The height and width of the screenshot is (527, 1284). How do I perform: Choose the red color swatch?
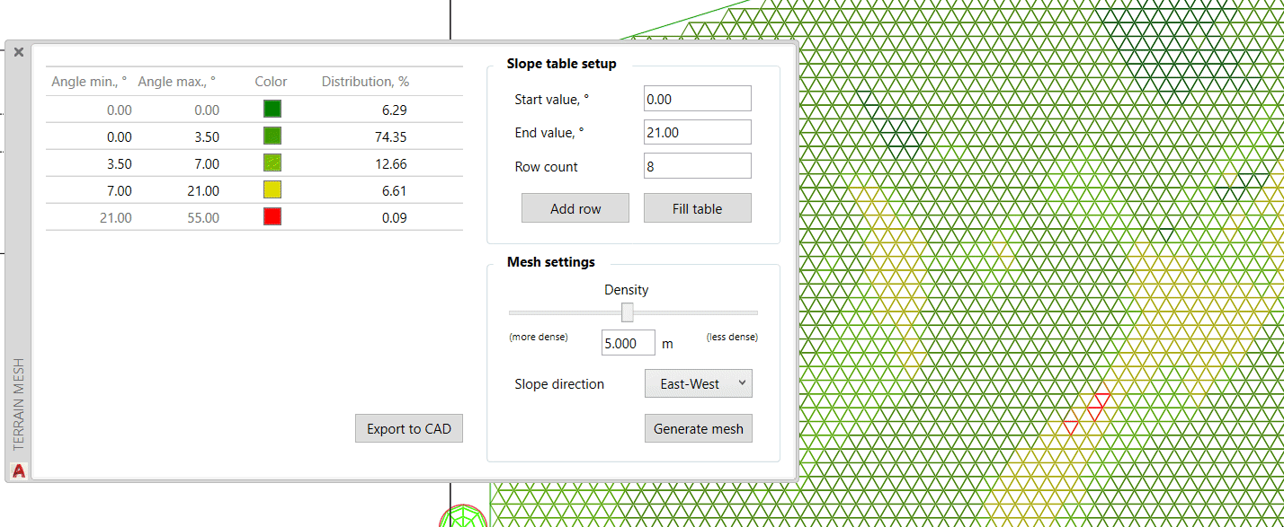pos(272,217)
